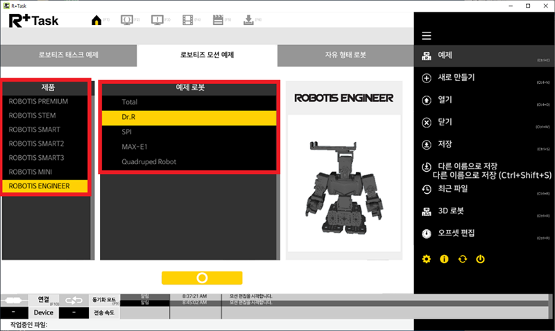555x331 pixels.
Task: Click the yellow info icon
Action: (444, 259)
